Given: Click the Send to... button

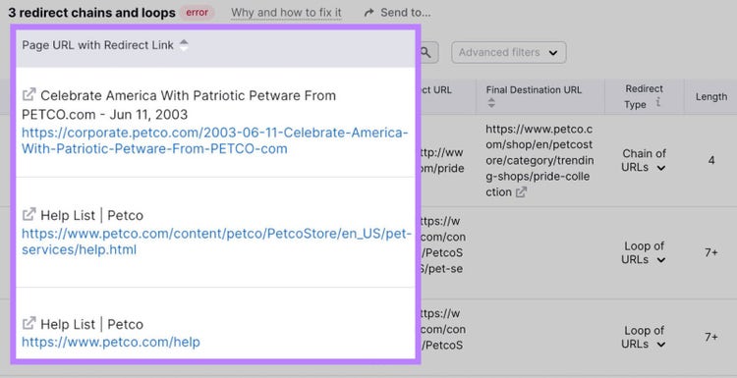Looking at the screenshot, I should pyautogui.click(x=398, y=13).
